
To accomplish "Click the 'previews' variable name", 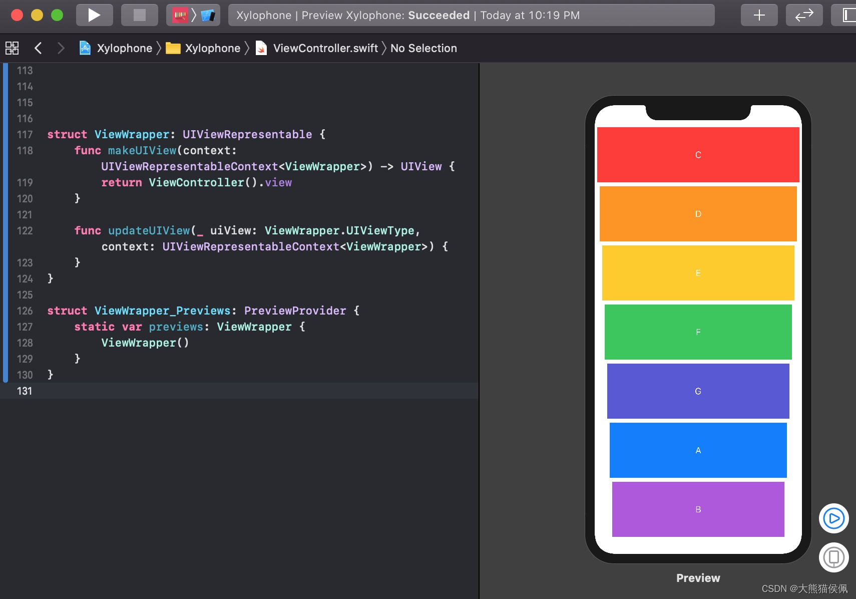I will pos(176,327).
